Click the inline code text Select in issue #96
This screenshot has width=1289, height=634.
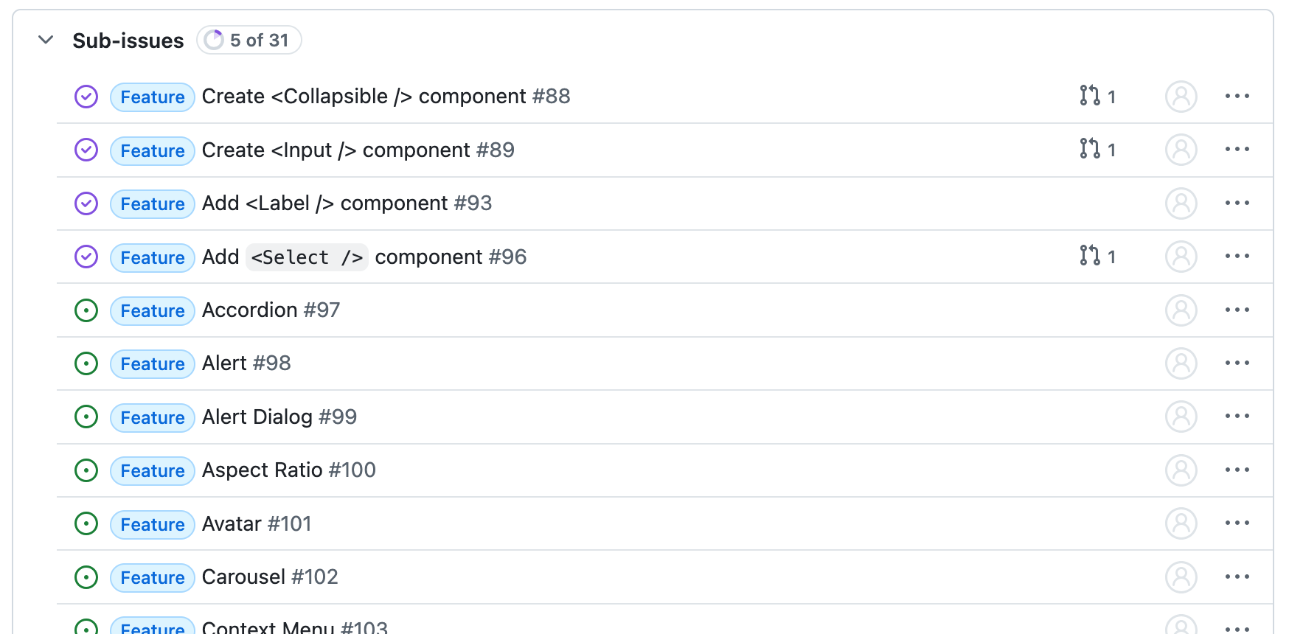click(x=307, y=257)
